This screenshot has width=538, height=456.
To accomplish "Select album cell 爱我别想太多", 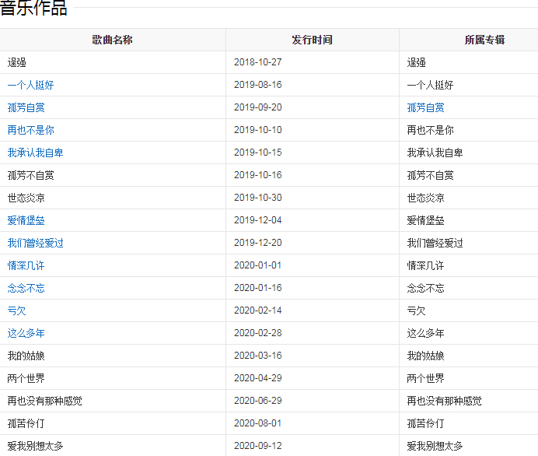I will (435, 446).
